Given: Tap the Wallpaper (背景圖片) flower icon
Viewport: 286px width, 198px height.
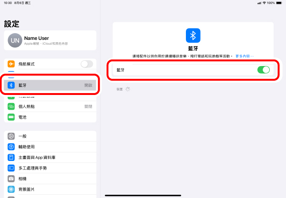Looking at the screenshot, I should click(11, 189).
